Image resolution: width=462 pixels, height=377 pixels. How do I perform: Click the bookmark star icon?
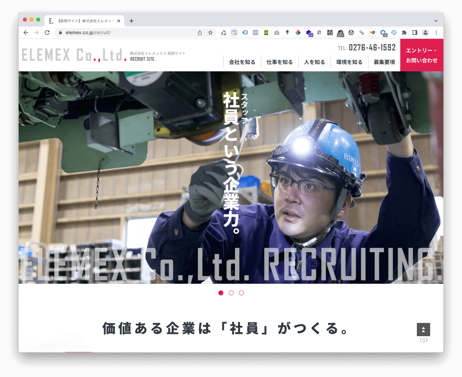click(x=210, y=33)
